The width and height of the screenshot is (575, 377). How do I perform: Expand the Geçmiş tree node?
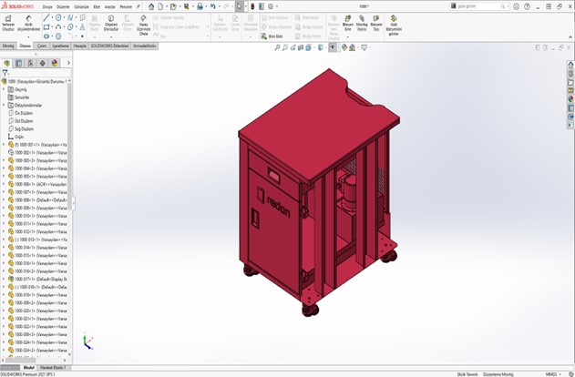click(x=4, y=89)
